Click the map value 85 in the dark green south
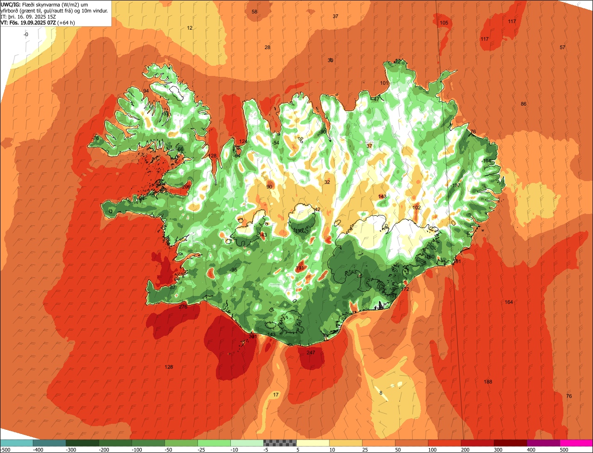 (360, 276)
